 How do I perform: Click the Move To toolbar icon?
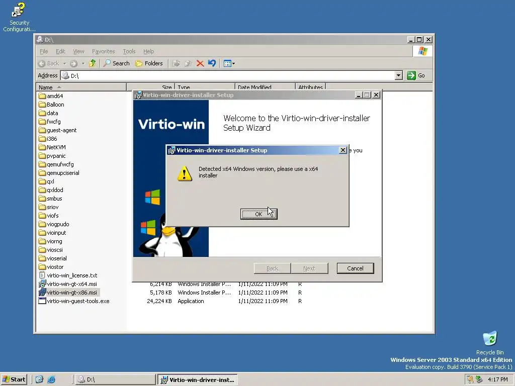pos(176,63)
